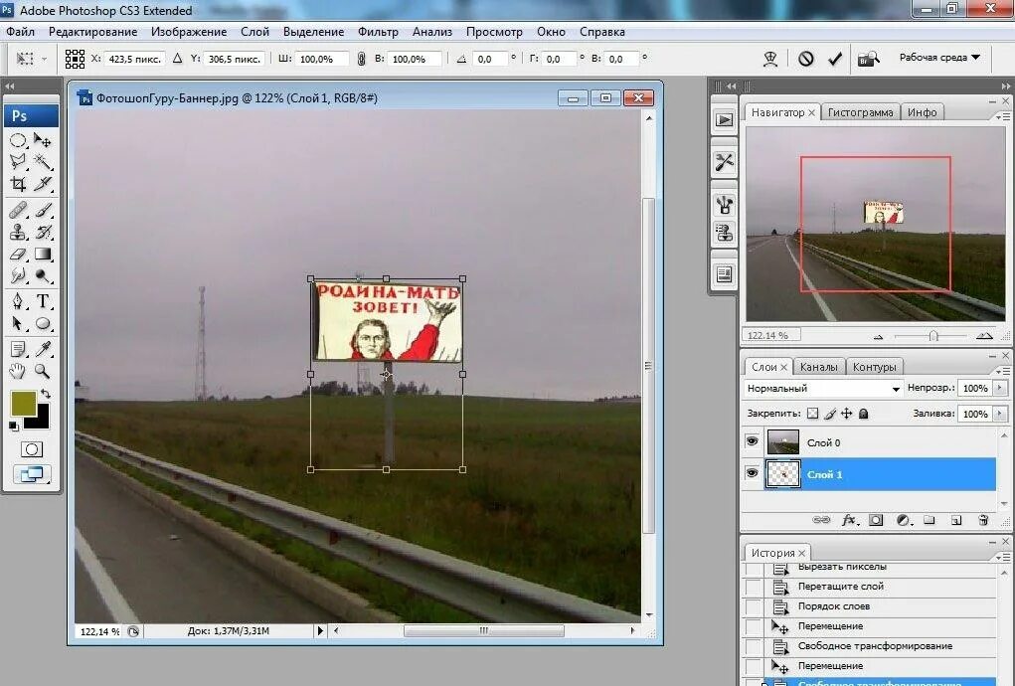This screenshot has width=1015, height=686.
Task: Select the Pen tool
Action: tap(18, 301)
